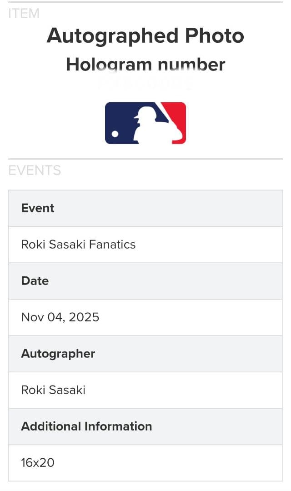Click the "EVENTS" section label

coord(35,170)
